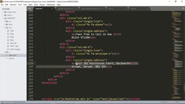Open the Selection menu
185x104 pixels.
point(13,5)
